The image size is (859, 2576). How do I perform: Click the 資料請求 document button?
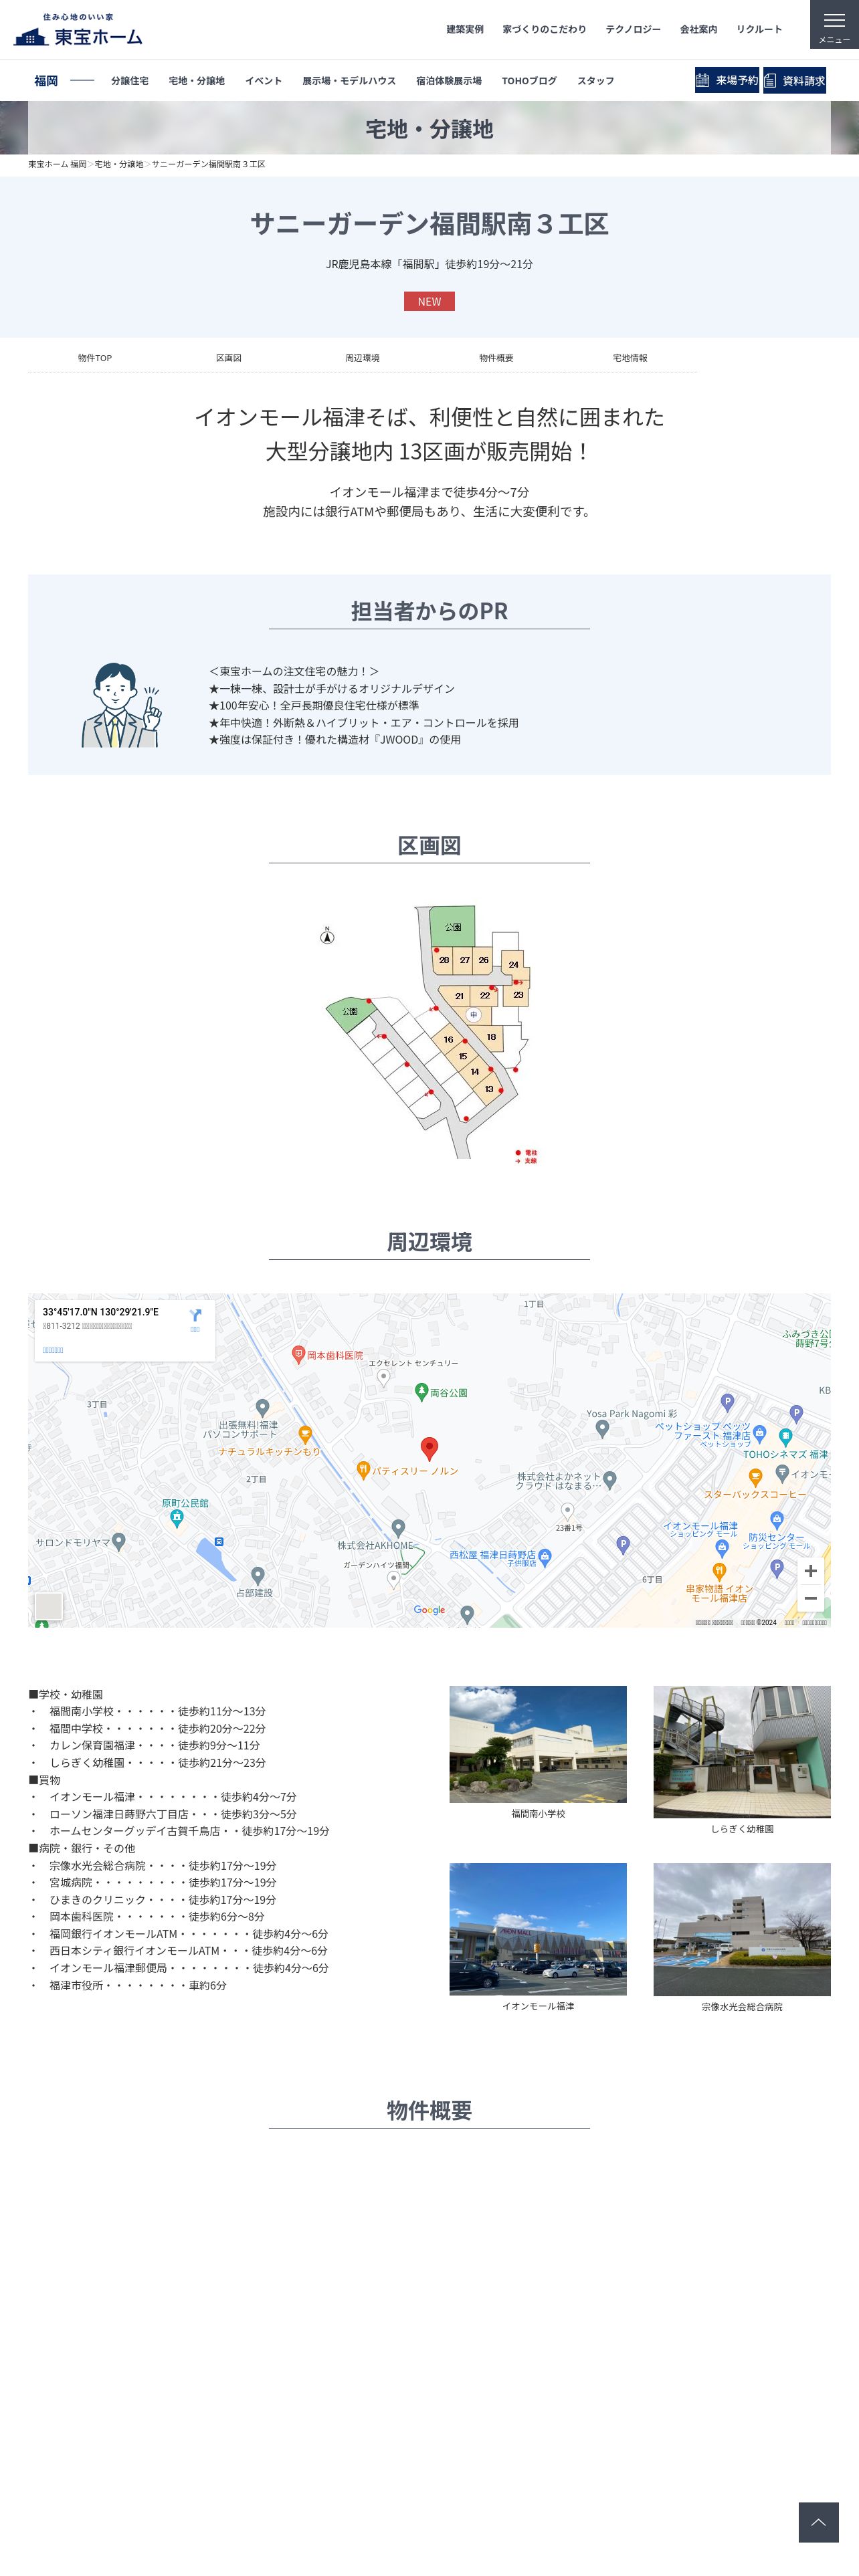[795, 80]
